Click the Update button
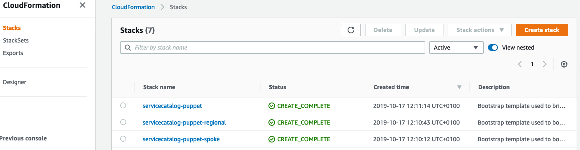580x150 pixels. (x=424, y=30)
